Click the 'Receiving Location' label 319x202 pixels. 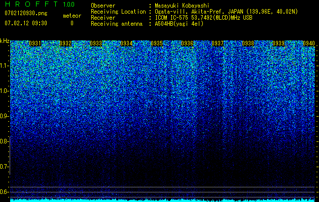point(118,12)
